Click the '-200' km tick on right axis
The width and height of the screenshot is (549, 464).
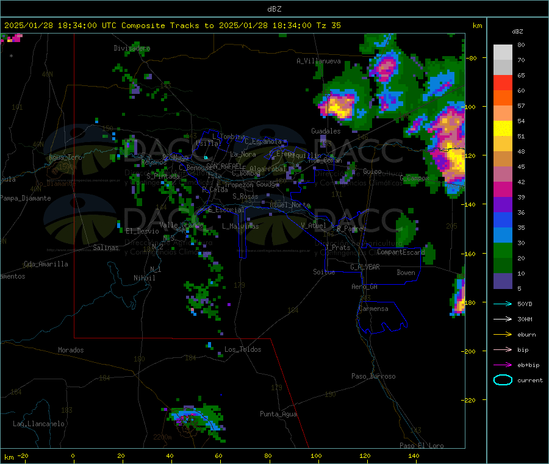[469, 351]
